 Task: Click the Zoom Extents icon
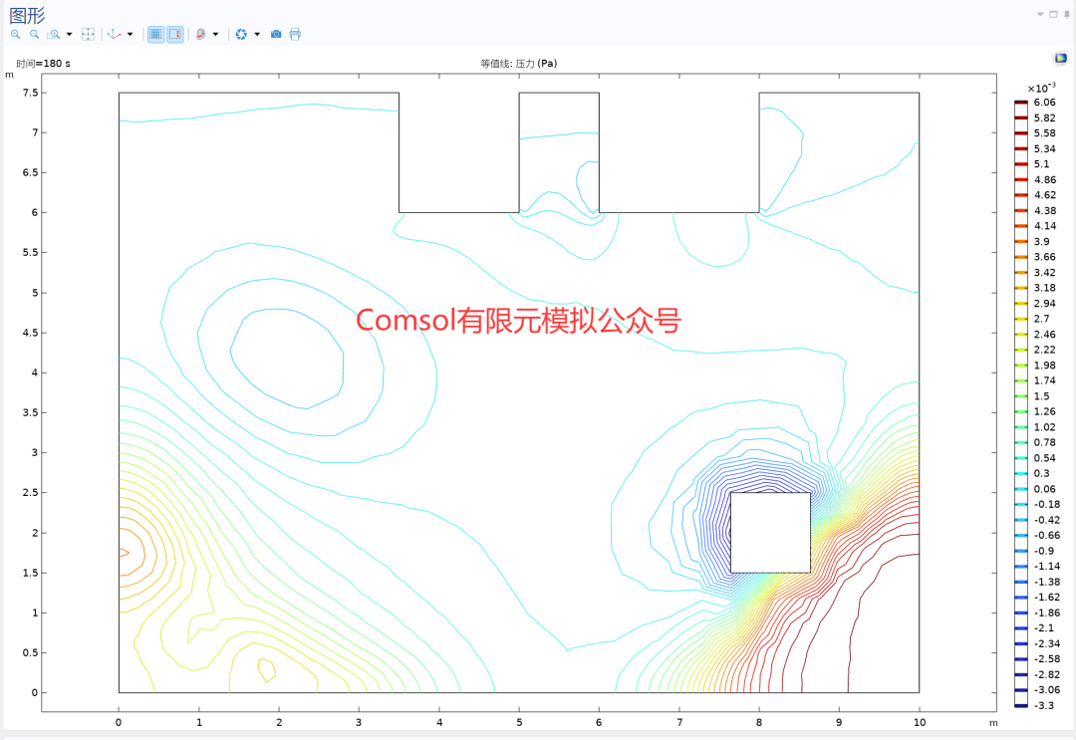coord(88,34)
